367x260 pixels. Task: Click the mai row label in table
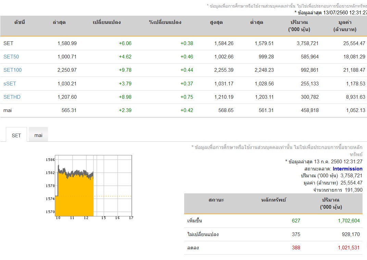pos(8,110)
